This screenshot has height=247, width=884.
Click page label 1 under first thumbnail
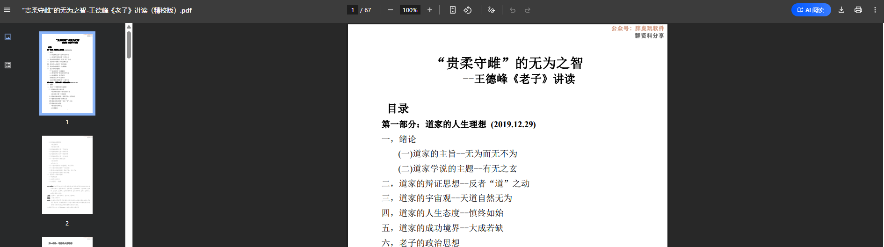pyautogui.click(x=67, y=122)
